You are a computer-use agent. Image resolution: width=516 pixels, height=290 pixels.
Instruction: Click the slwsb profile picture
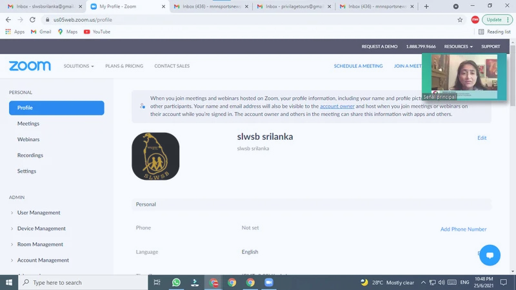click(155, 156)
